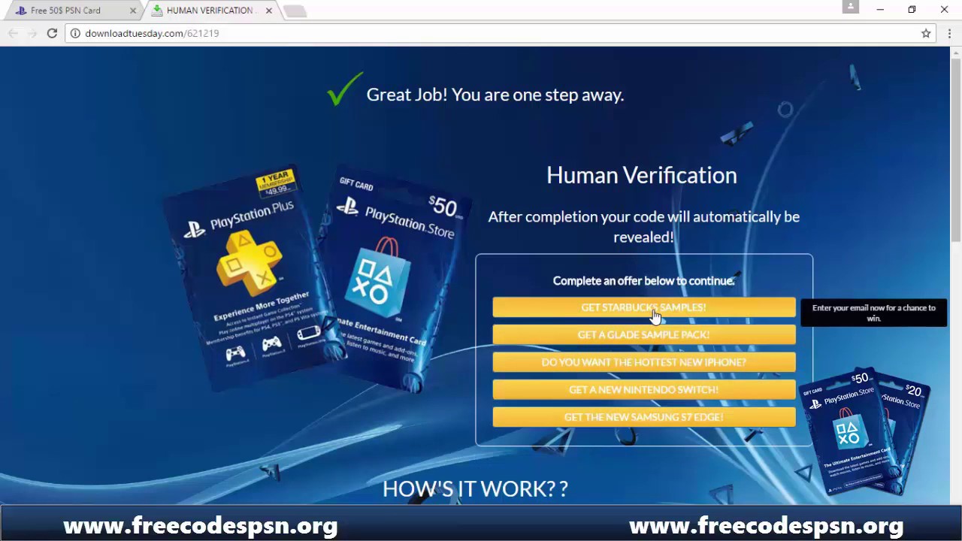962x541 pixels.
Task: Click 'Enter your email now' tooltip text
Action: click(873, 313)
